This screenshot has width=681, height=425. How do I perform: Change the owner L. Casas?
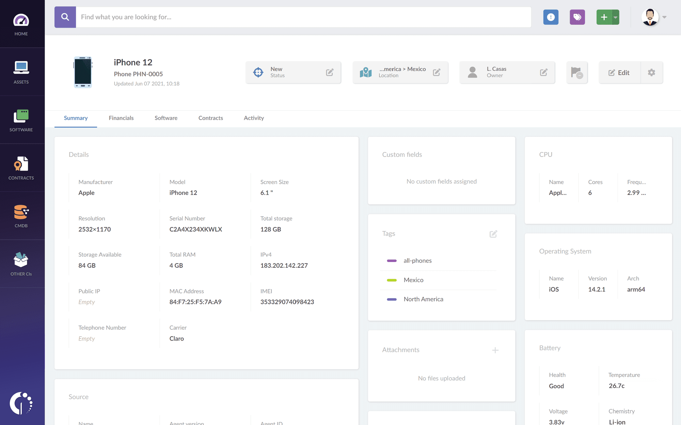click(543, 72)
